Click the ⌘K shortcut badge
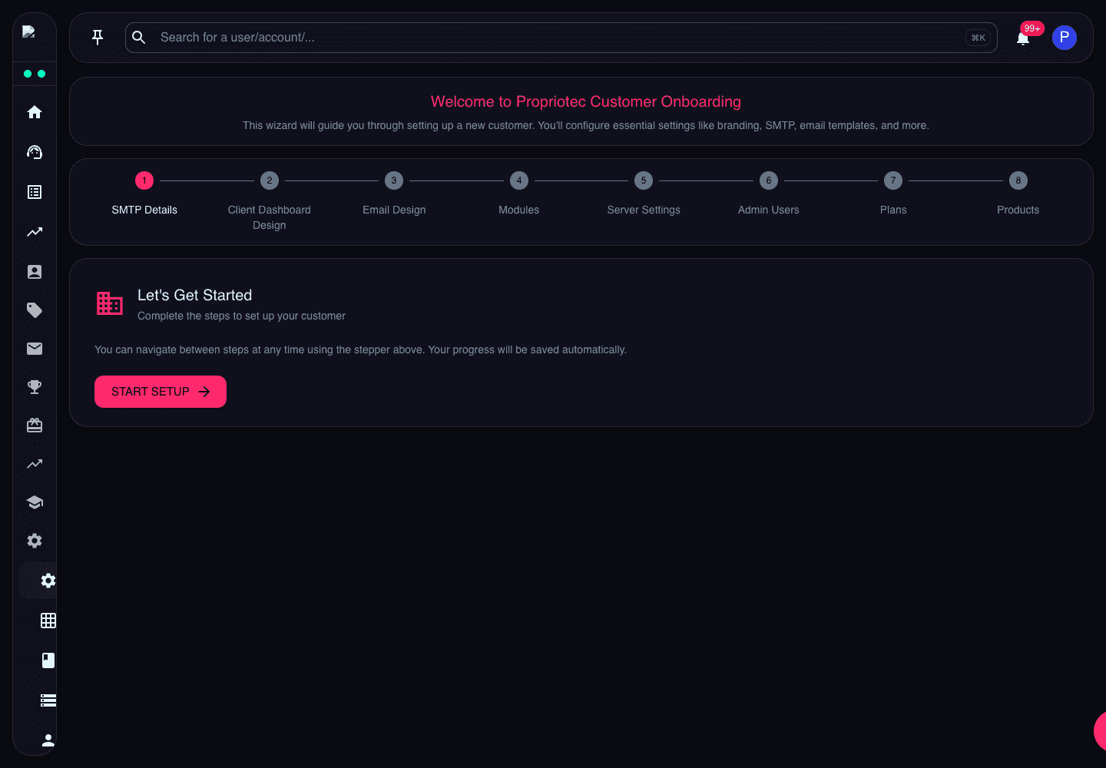This screenshot has height=768, width=1106. (979, 38)
